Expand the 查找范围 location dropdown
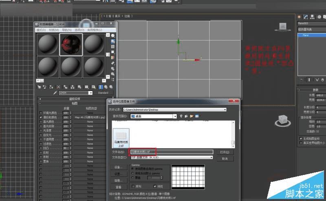This screenshot has height=201, width=326. (x=175, y=116)
